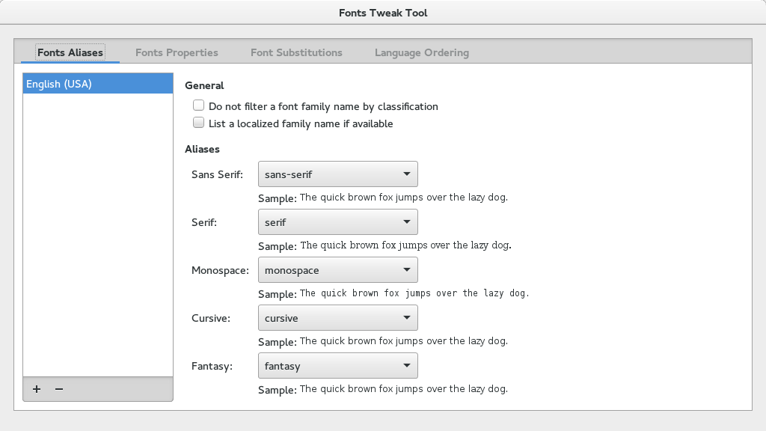Choose a font from the Cursive dropdown

pyautogui.click(x=337, y=318)
